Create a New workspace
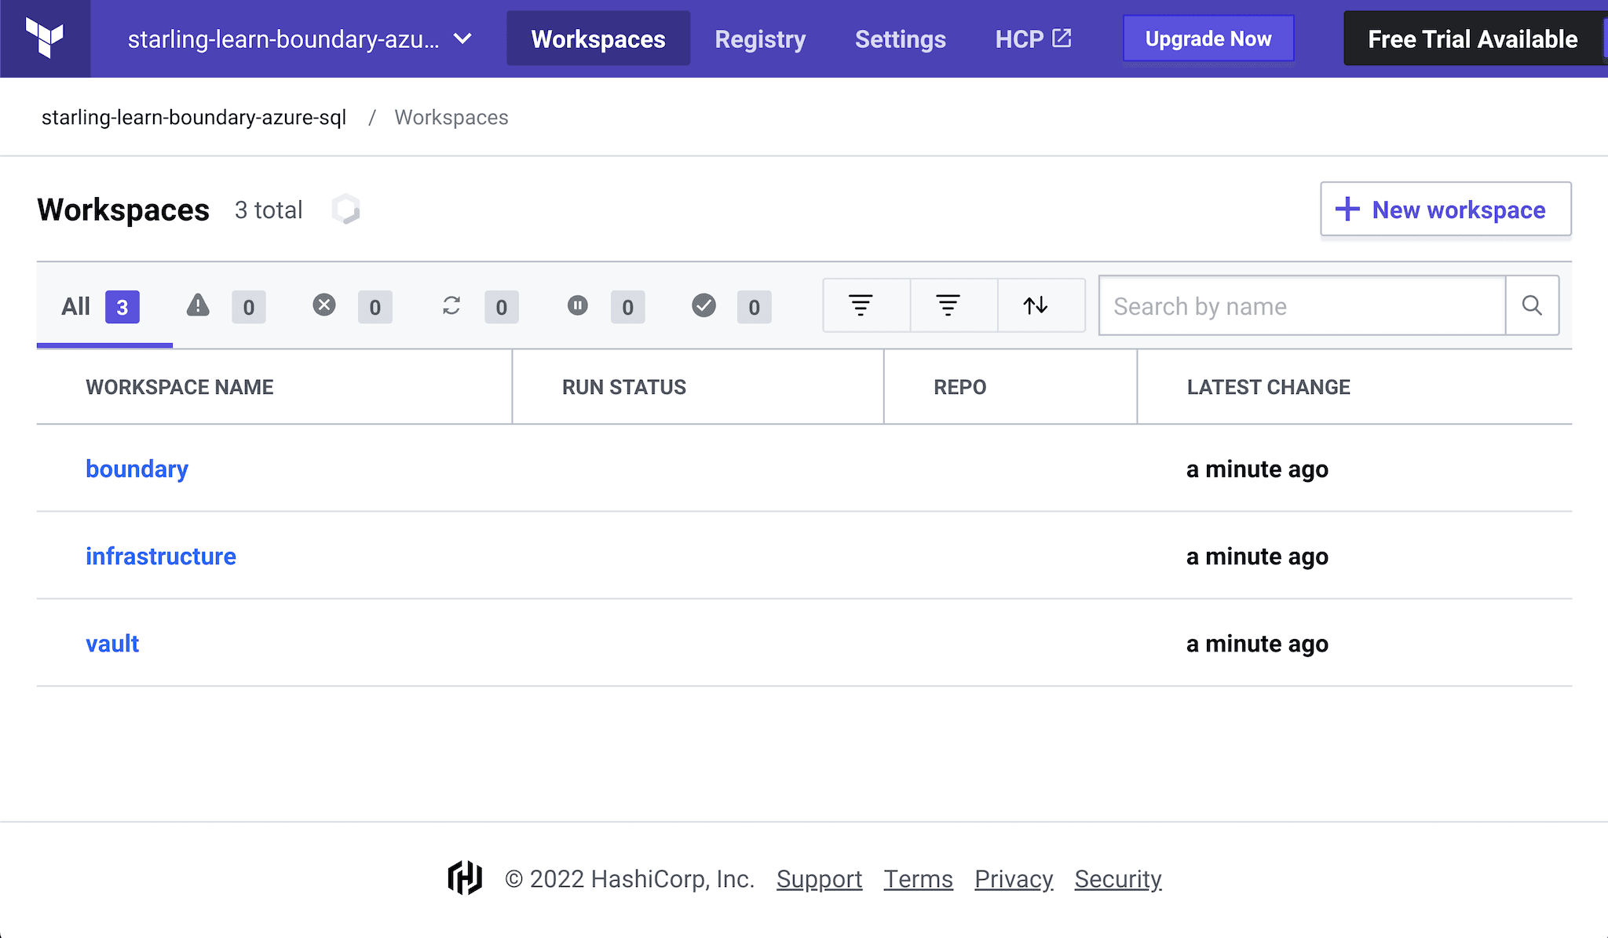Image resolution: width=1608 pixels, height=938 pixels. click(1445, 210)
